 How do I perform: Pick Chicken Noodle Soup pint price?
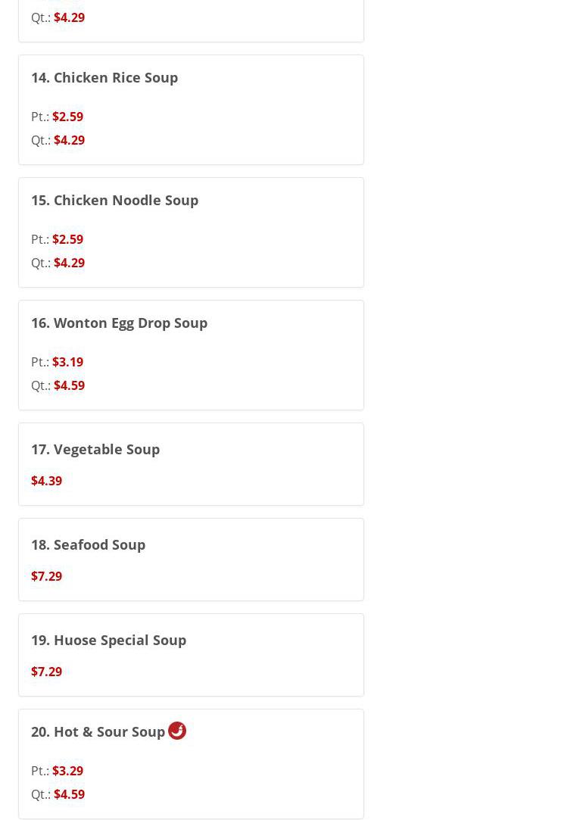(67, 239)
